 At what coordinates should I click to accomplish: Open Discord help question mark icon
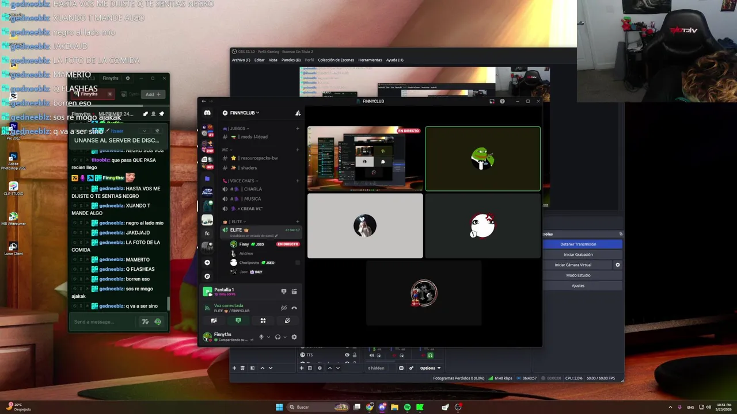[x=502, y=101]
